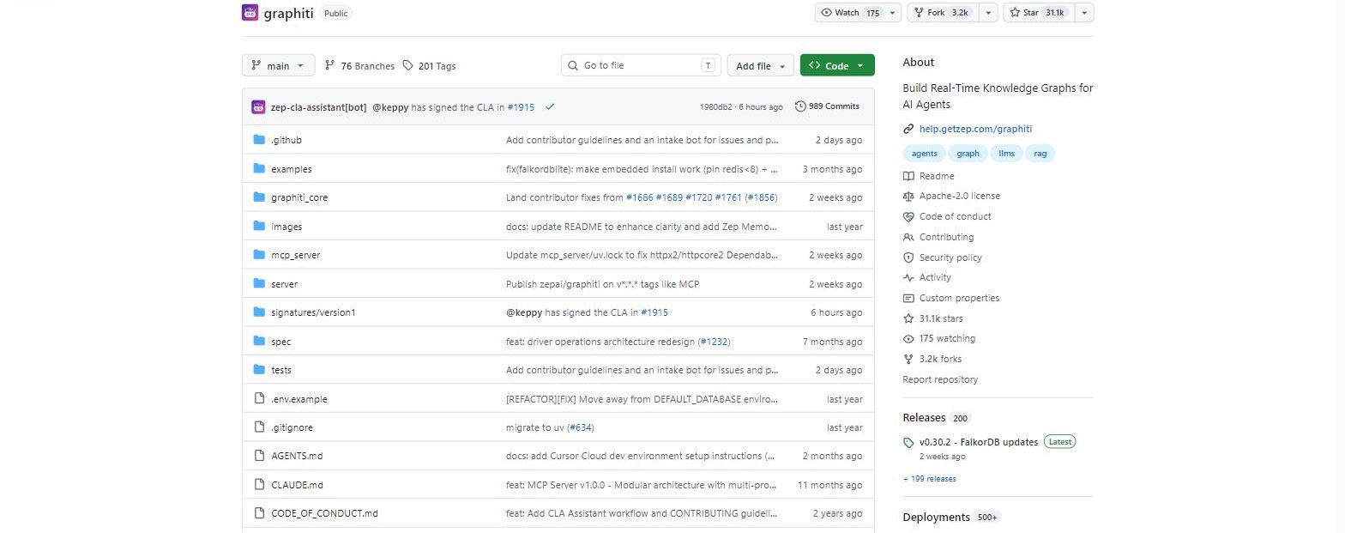Open the #1232 link in spec row
The image size is (1345, 533).
pos(714,342)
